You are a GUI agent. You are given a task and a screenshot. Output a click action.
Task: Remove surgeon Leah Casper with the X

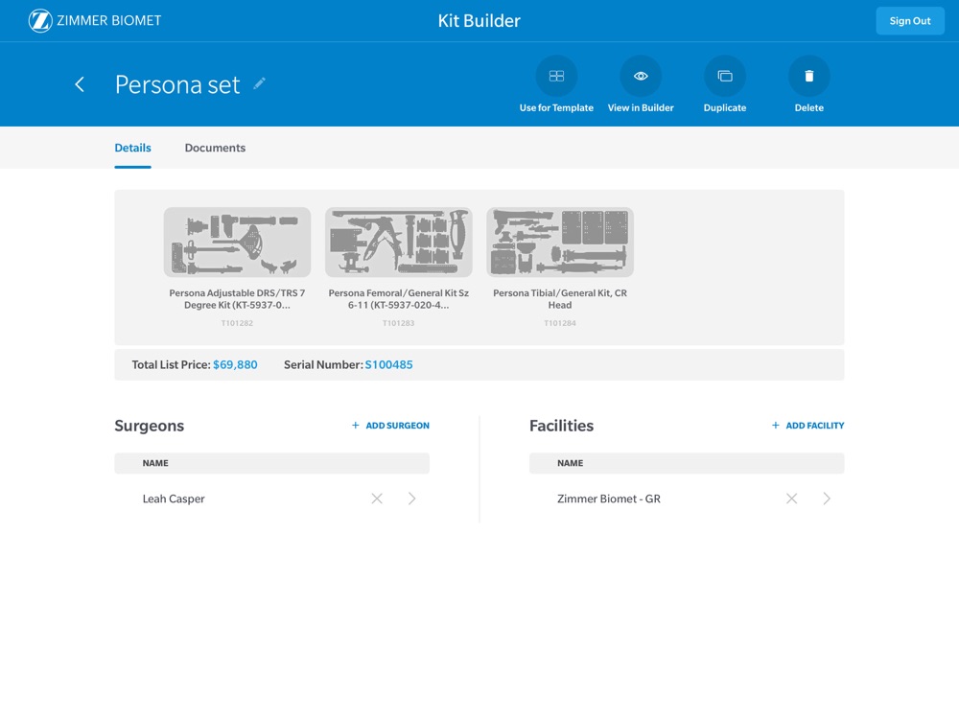(x=377, y=499)
